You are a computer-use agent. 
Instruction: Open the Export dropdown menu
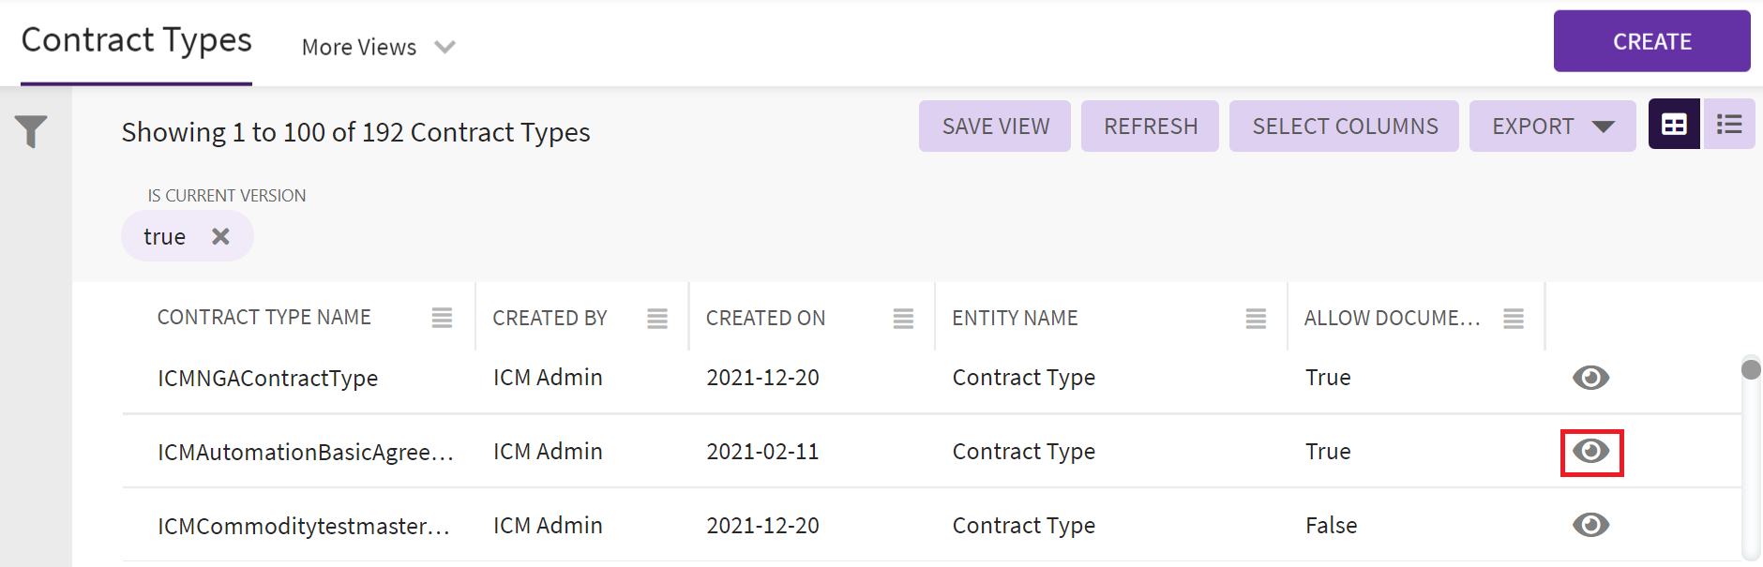click(1552, 127)
